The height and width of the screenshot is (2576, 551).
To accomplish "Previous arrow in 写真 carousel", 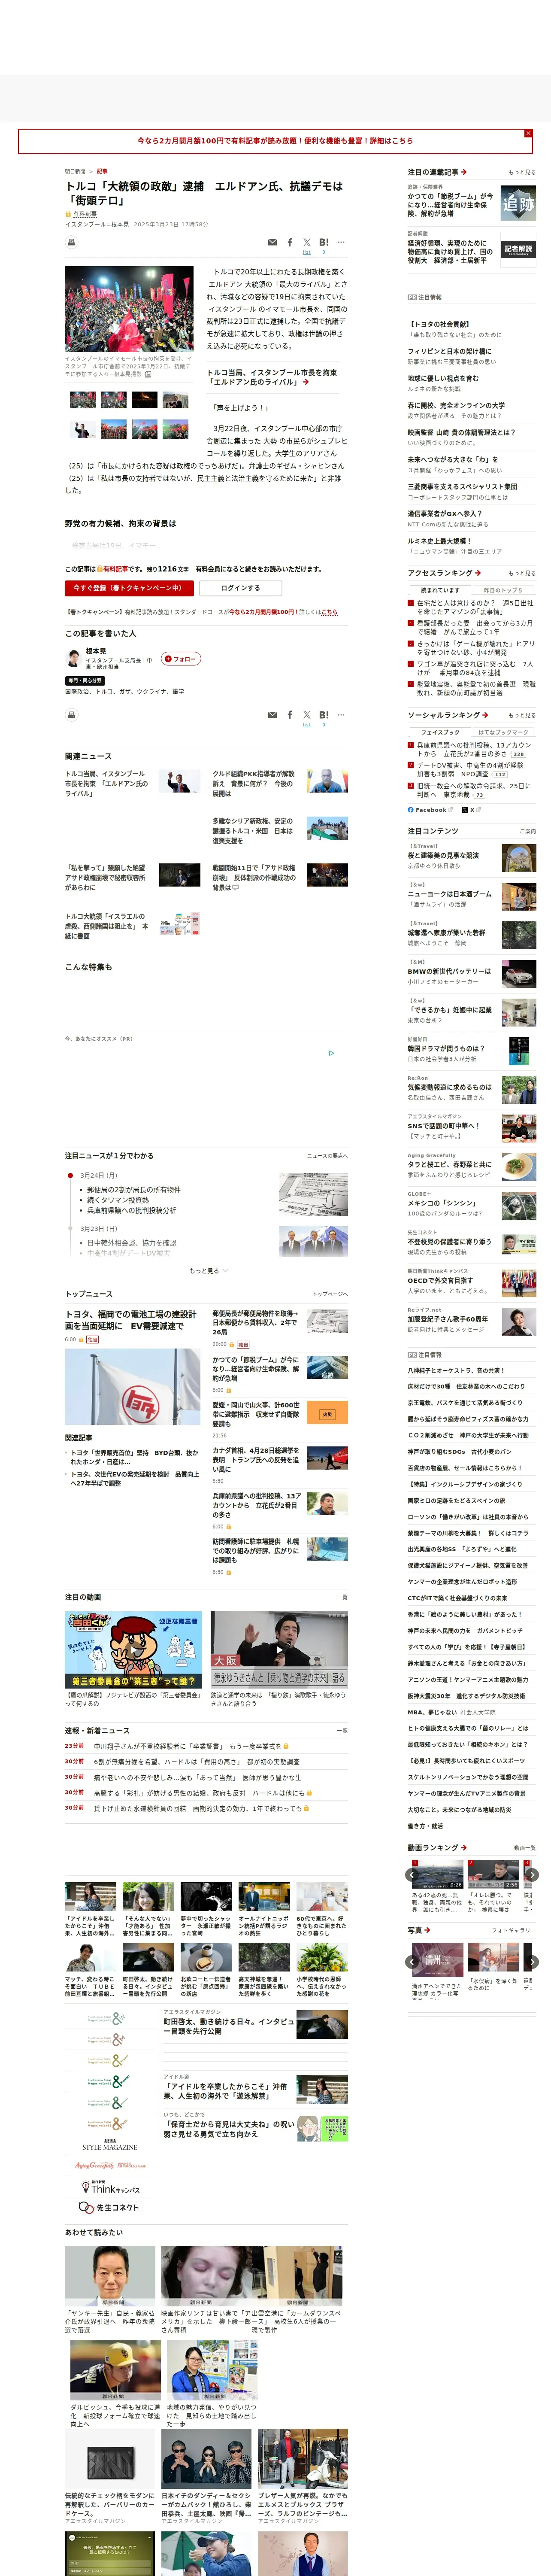I will pos(413,1962).
